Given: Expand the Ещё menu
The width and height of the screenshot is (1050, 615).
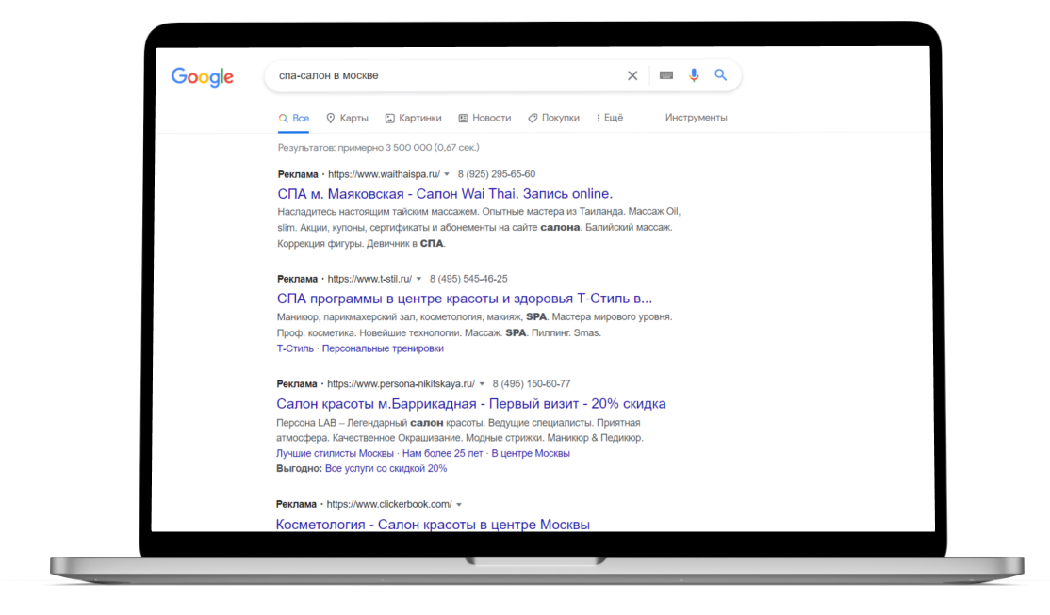Looking at the screenshot, I should point(610,118).
